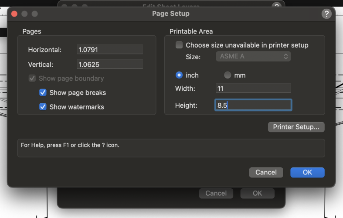Click the Horizontal pages input field

coord(110,50)
